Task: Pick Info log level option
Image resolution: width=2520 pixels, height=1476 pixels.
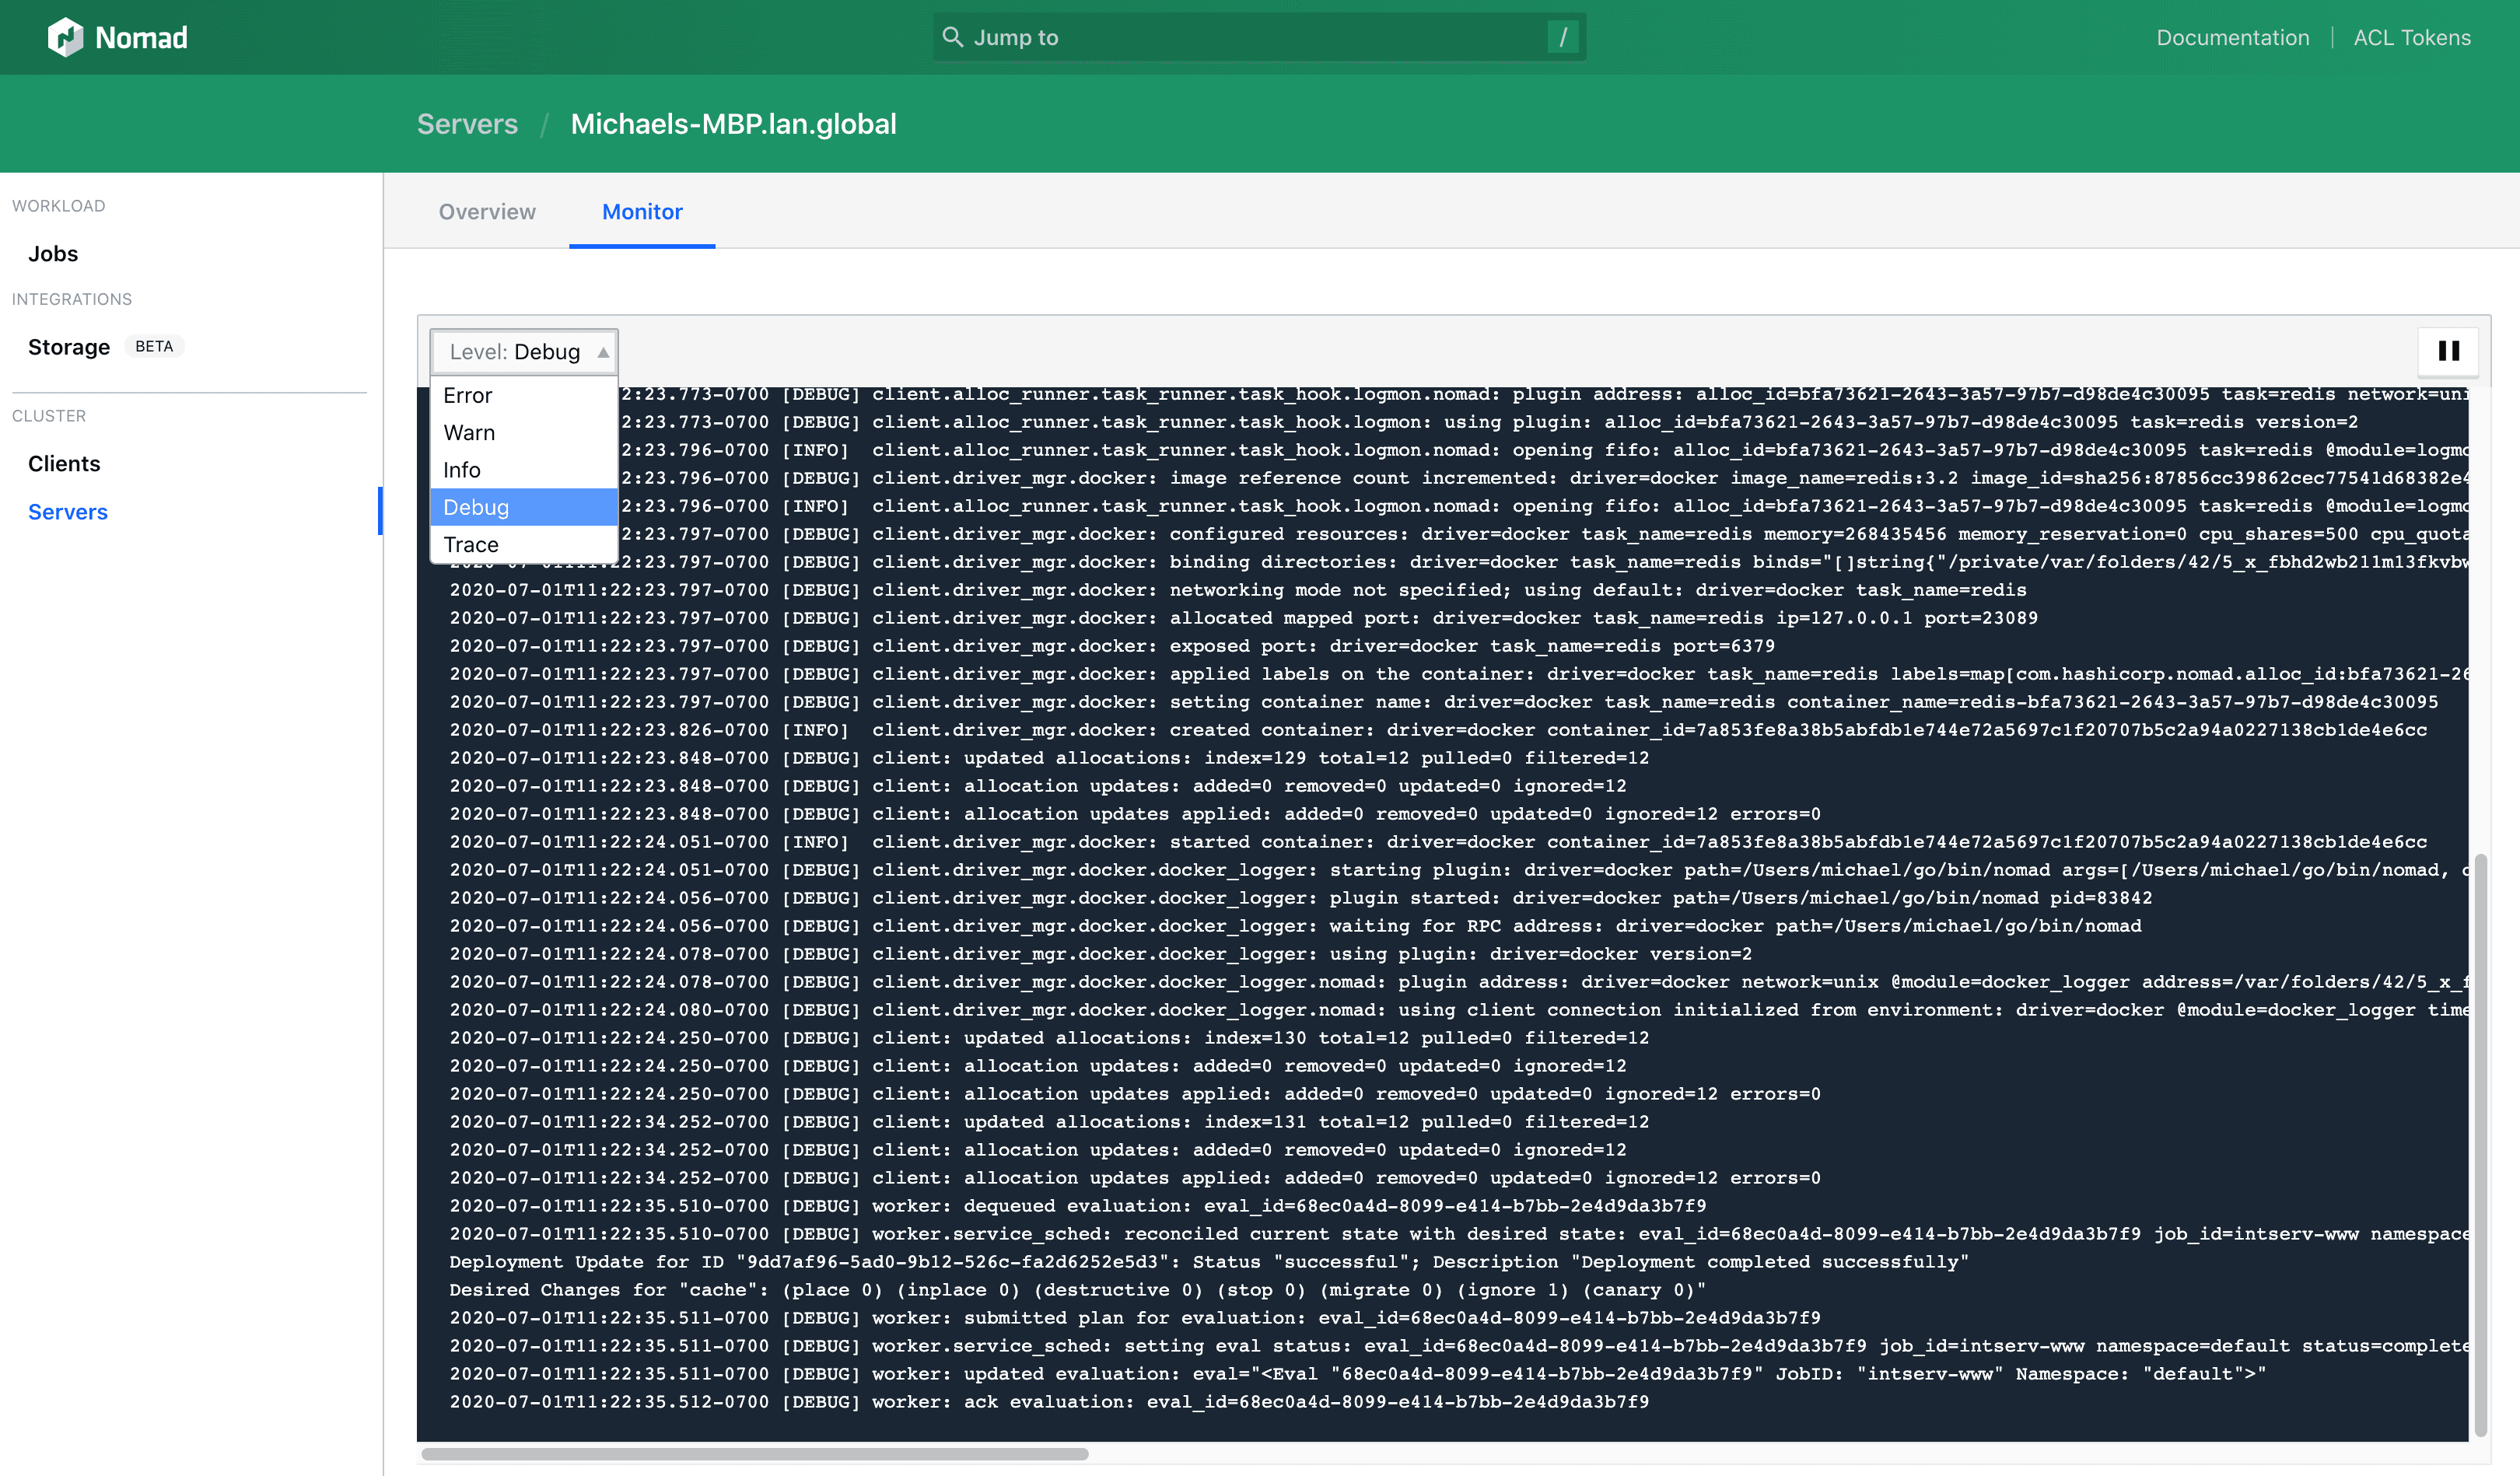Action: pos(462,470)
